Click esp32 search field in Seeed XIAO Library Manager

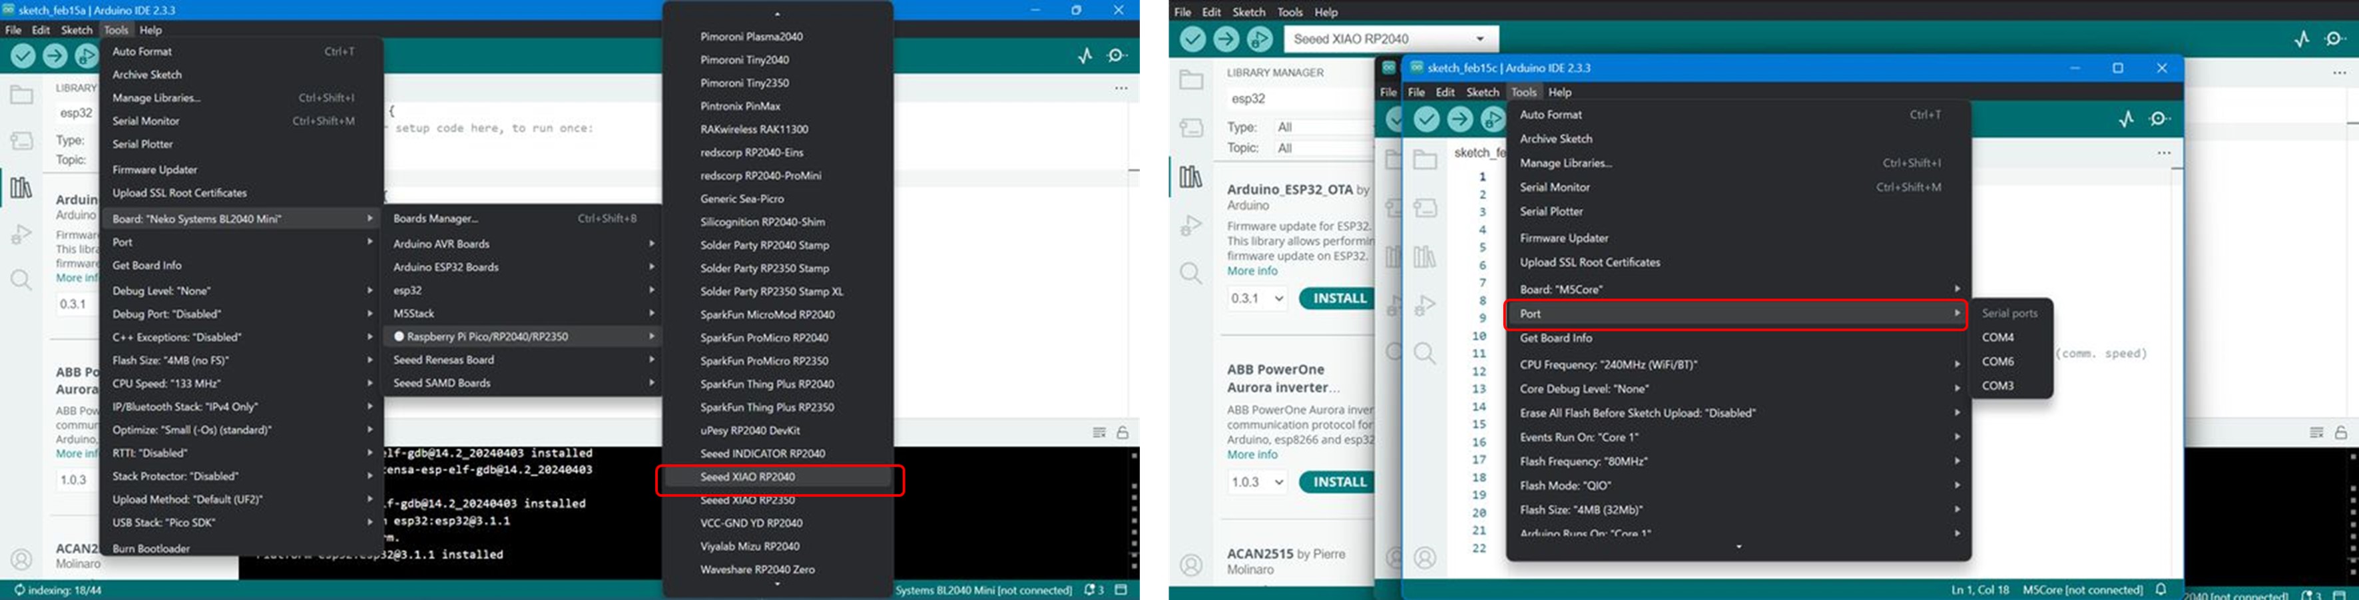tap(1300, 99)
